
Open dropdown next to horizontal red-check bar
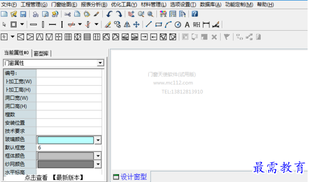click(80, 25)
